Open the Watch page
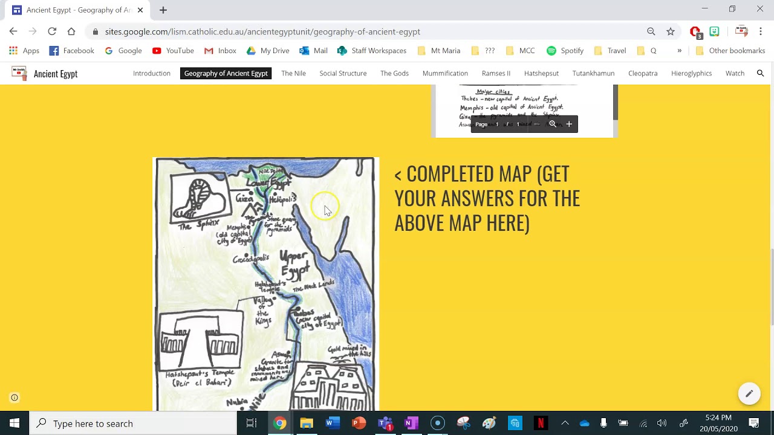 tap(735, 73)
